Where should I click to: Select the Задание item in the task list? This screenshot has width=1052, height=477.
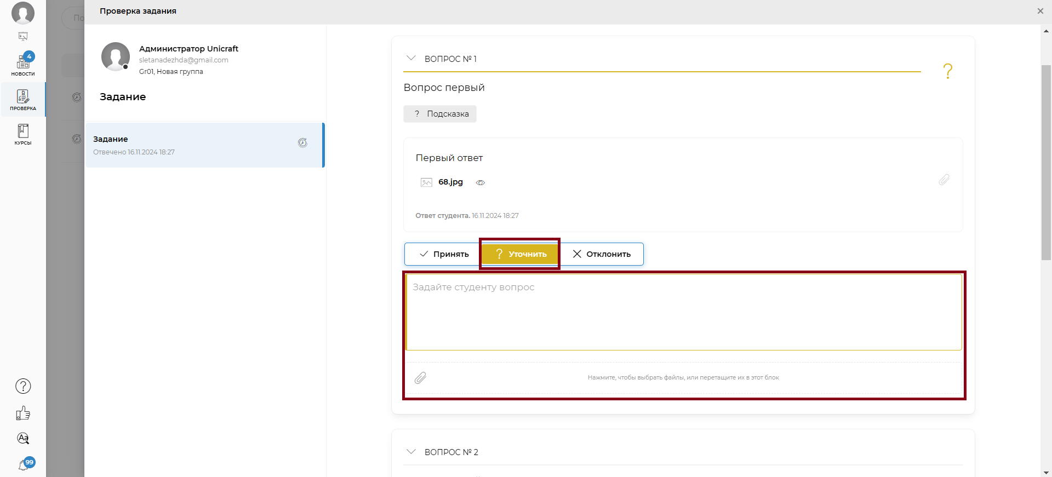205,145
